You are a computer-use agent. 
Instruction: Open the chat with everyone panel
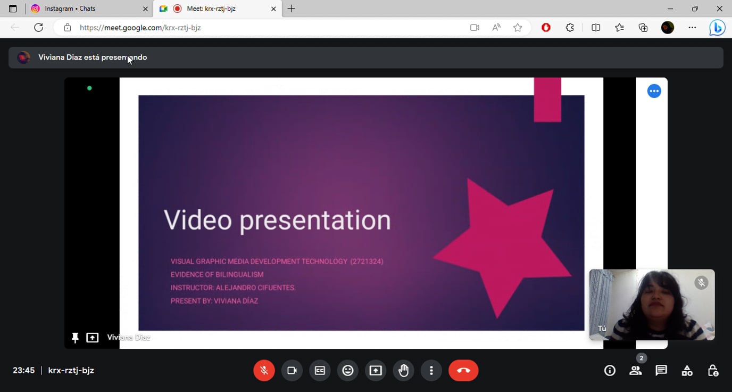tap(661, 371)
